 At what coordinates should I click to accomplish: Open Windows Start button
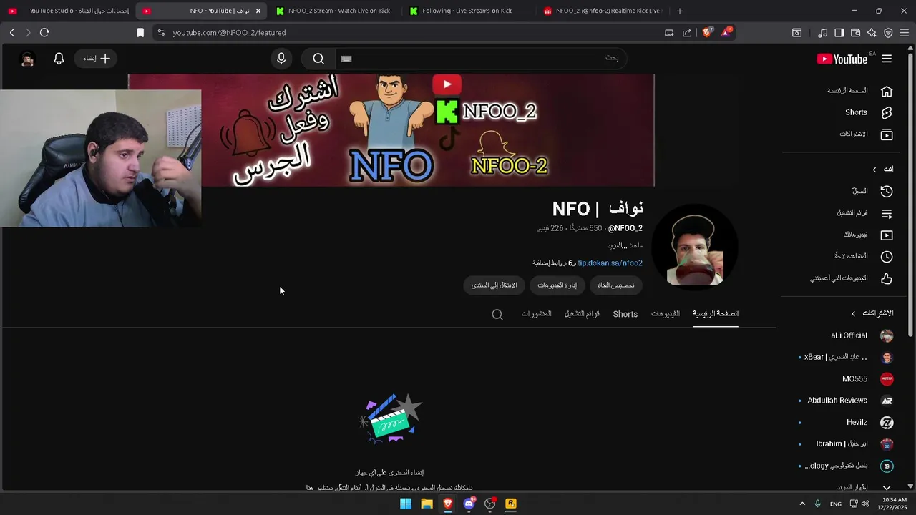coord(406,504)
